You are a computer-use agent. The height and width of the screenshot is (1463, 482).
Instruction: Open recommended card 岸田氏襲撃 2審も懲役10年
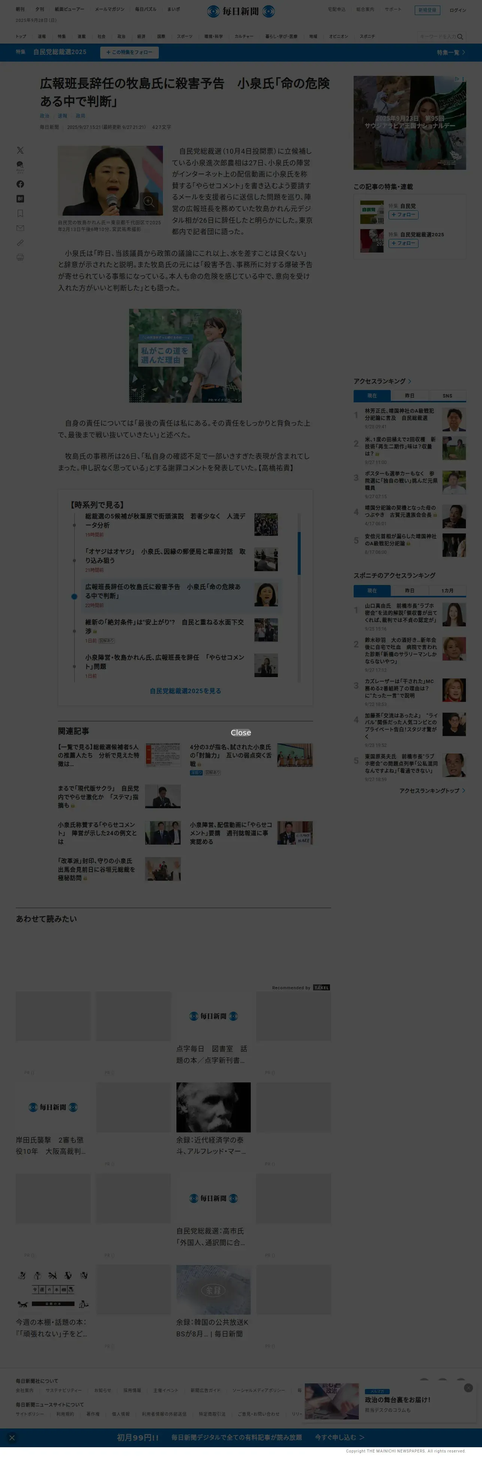(x=53, y=1119)
